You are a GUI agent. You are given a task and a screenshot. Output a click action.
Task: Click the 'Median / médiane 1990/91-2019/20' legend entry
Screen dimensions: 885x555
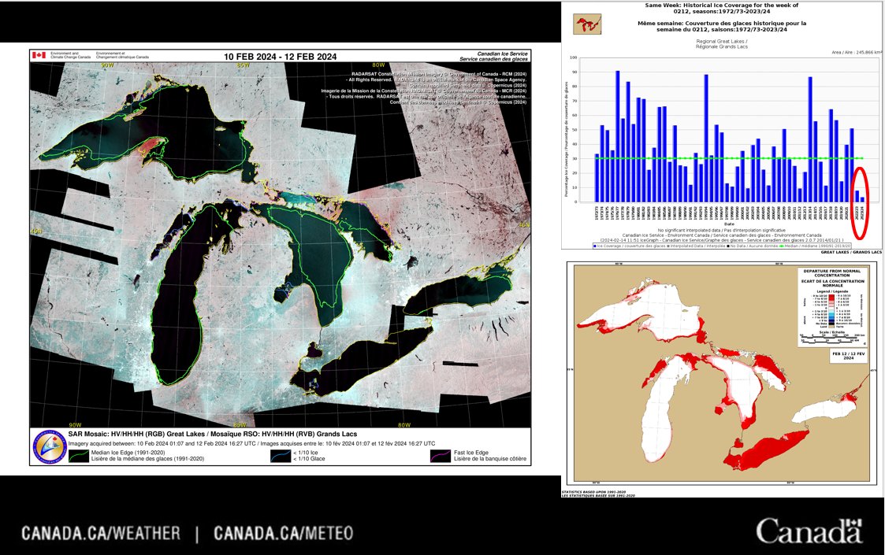816,246
